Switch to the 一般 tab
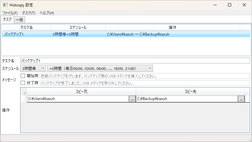252x142 pixels. (x=19, y=20)
